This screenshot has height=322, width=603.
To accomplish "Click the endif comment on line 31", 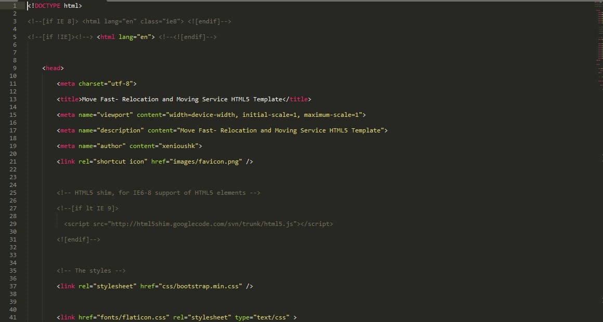I will 78,239.
